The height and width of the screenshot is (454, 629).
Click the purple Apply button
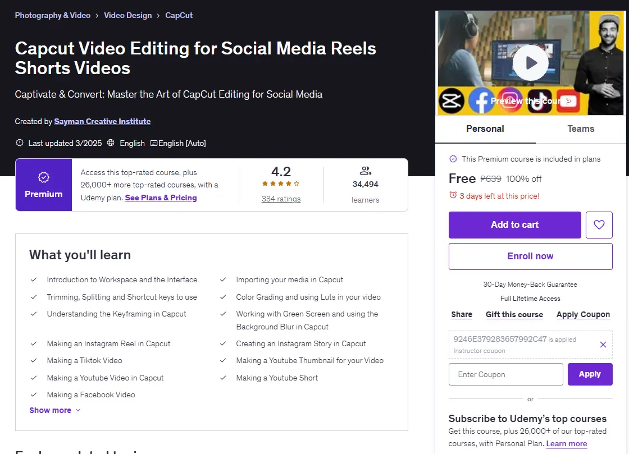click(x=590, y=374)
